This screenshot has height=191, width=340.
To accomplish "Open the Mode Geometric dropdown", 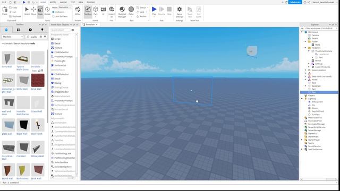I will tap(65, 7).
